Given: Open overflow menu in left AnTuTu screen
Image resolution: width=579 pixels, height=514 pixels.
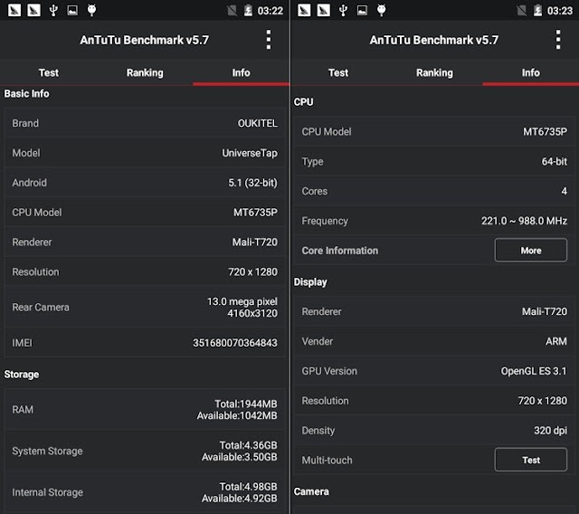Looking at the screenshot, I should tap(269, 40).
